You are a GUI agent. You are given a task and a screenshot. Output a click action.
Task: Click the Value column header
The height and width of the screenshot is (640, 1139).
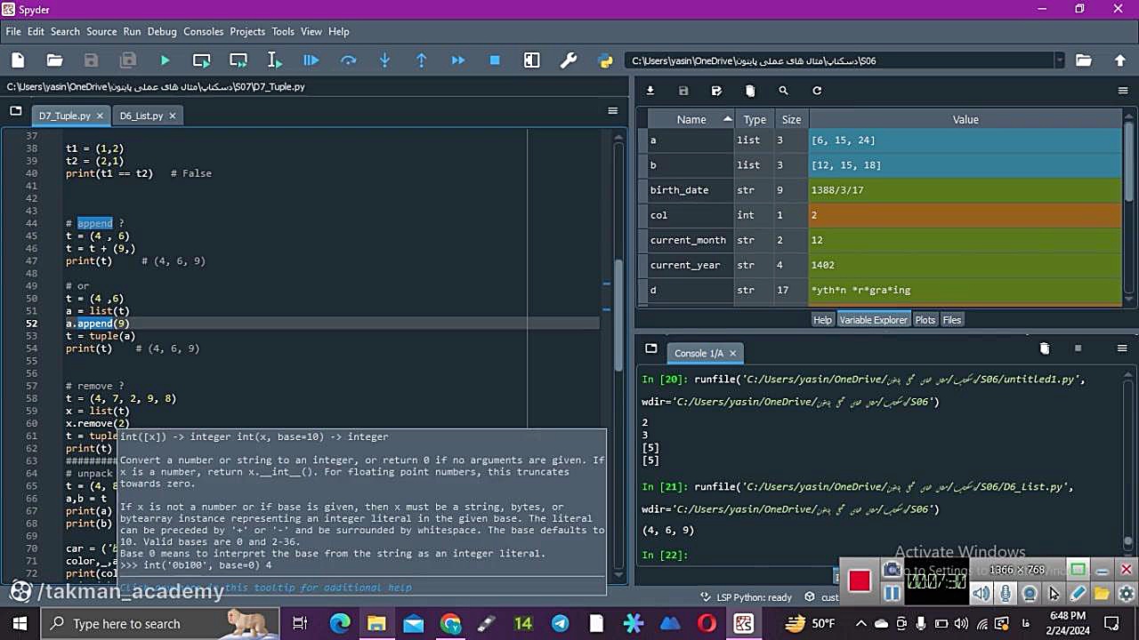965,119
